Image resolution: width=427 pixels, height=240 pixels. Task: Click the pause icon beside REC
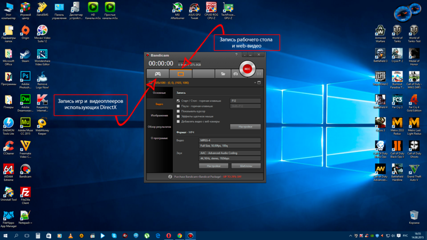point(259,74)
